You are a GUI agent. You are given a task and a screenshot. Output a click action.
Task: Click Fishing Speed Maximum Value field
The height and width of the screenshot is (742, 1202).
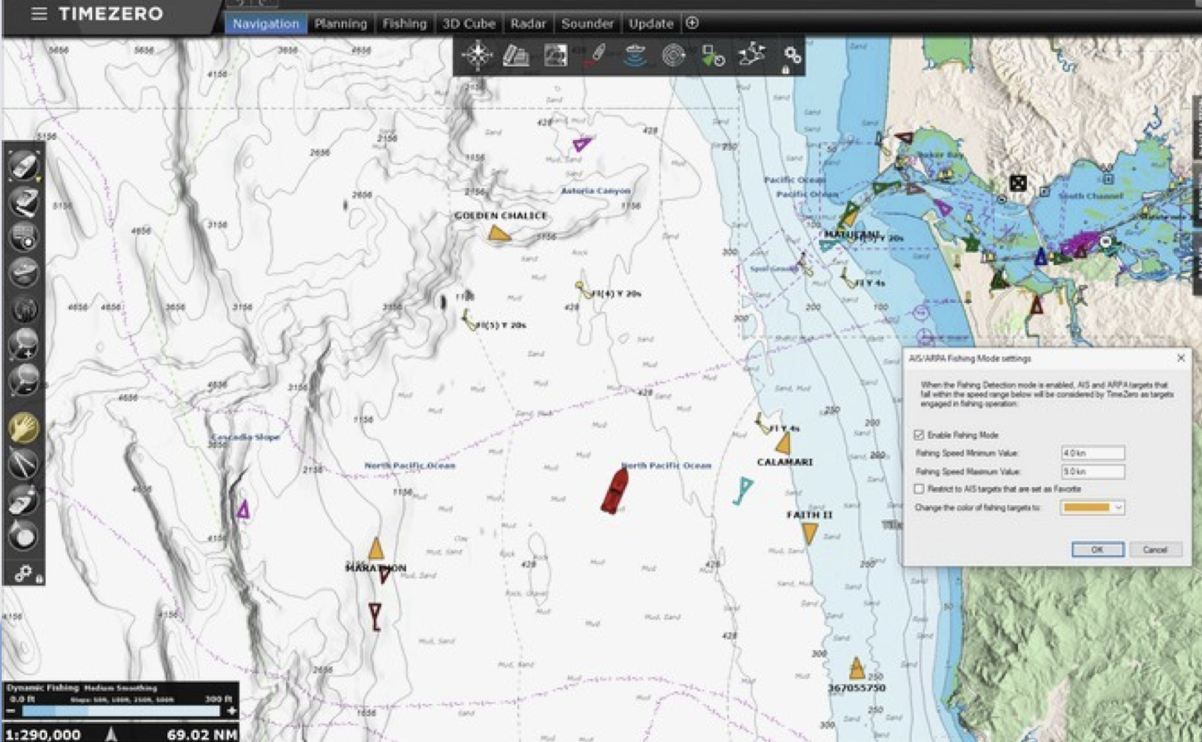1093,471
